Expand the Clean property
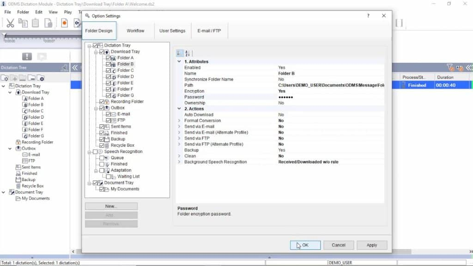The height and width of the screenshot is (266, 473). 179,156
